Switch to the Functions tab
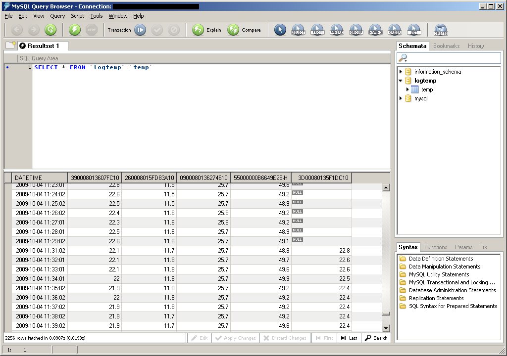507x356 pixels. (436, 247)
